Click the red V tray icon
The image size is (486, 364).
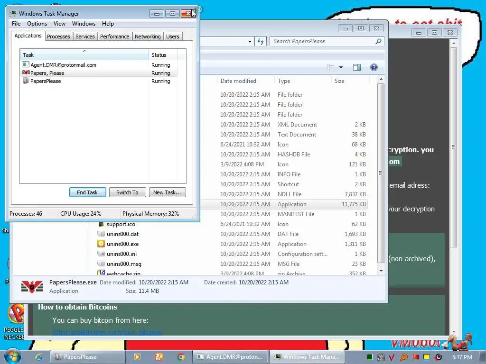pos(392,357)
